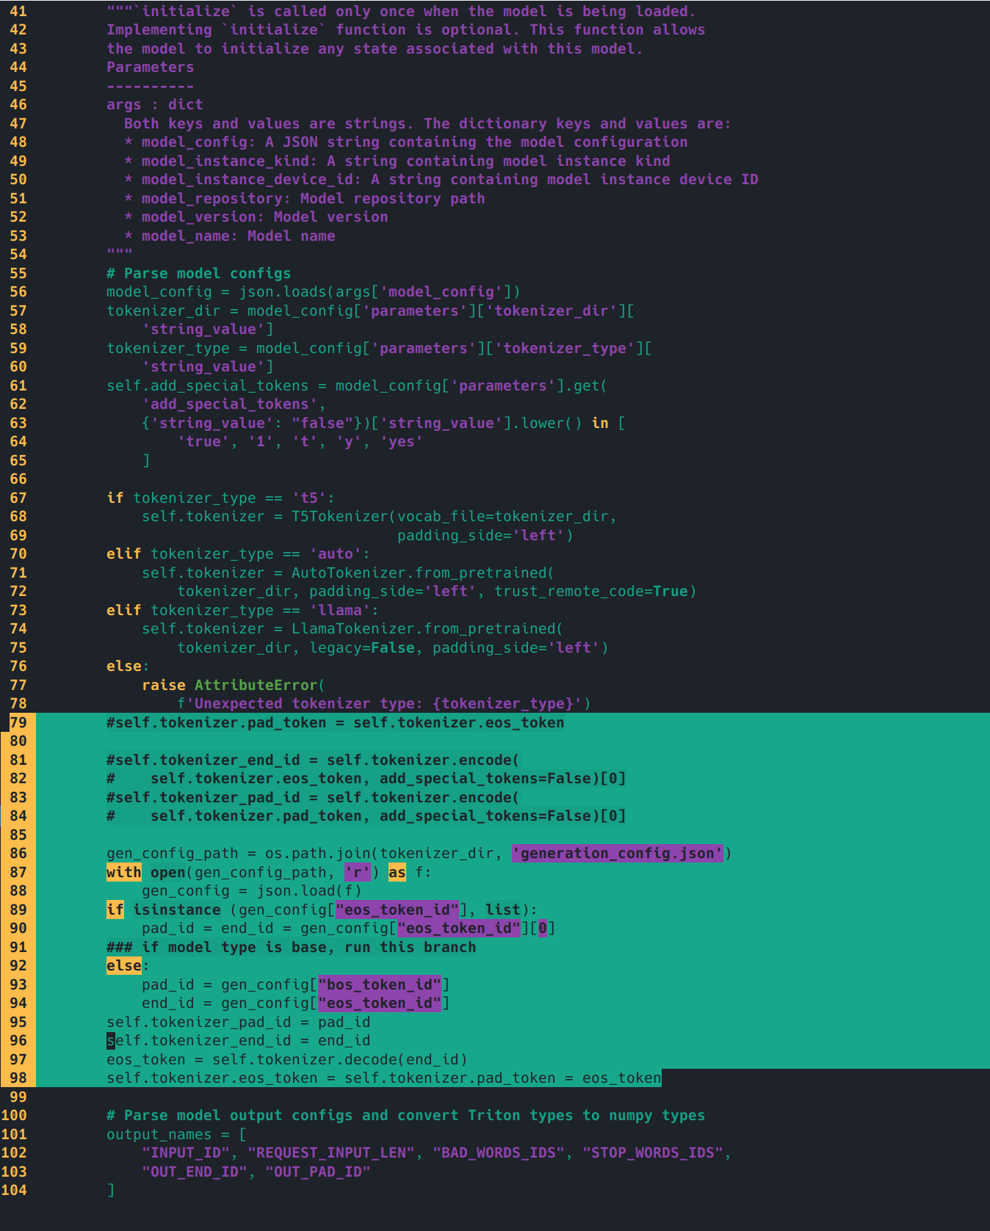Click "OUT_PAD_ID" string on line 103
This screenshot has width=990, height=1231.
pos(317,1172)
